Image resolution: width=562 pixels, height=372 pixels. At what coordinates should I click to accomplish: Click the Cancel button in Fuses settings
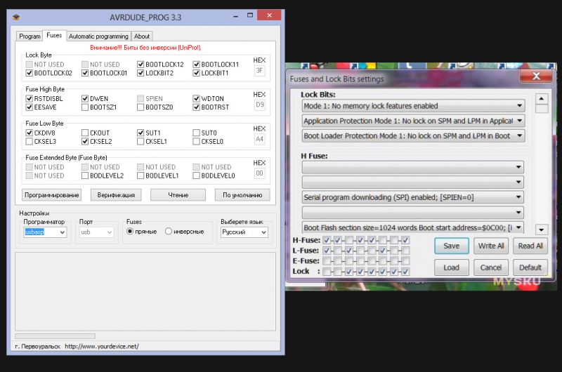pyautogui.click(x=491, y=267)
